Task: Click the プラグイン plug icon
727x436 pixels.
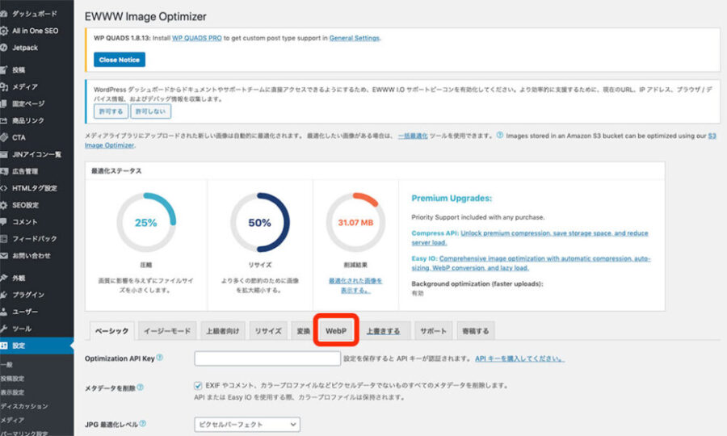Action: click(x=4, y=295)
